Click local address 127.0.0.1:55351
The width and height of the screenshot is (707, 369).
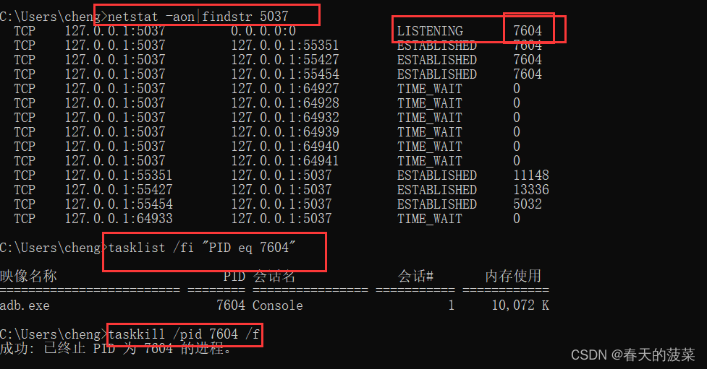[x=119, y=175]
